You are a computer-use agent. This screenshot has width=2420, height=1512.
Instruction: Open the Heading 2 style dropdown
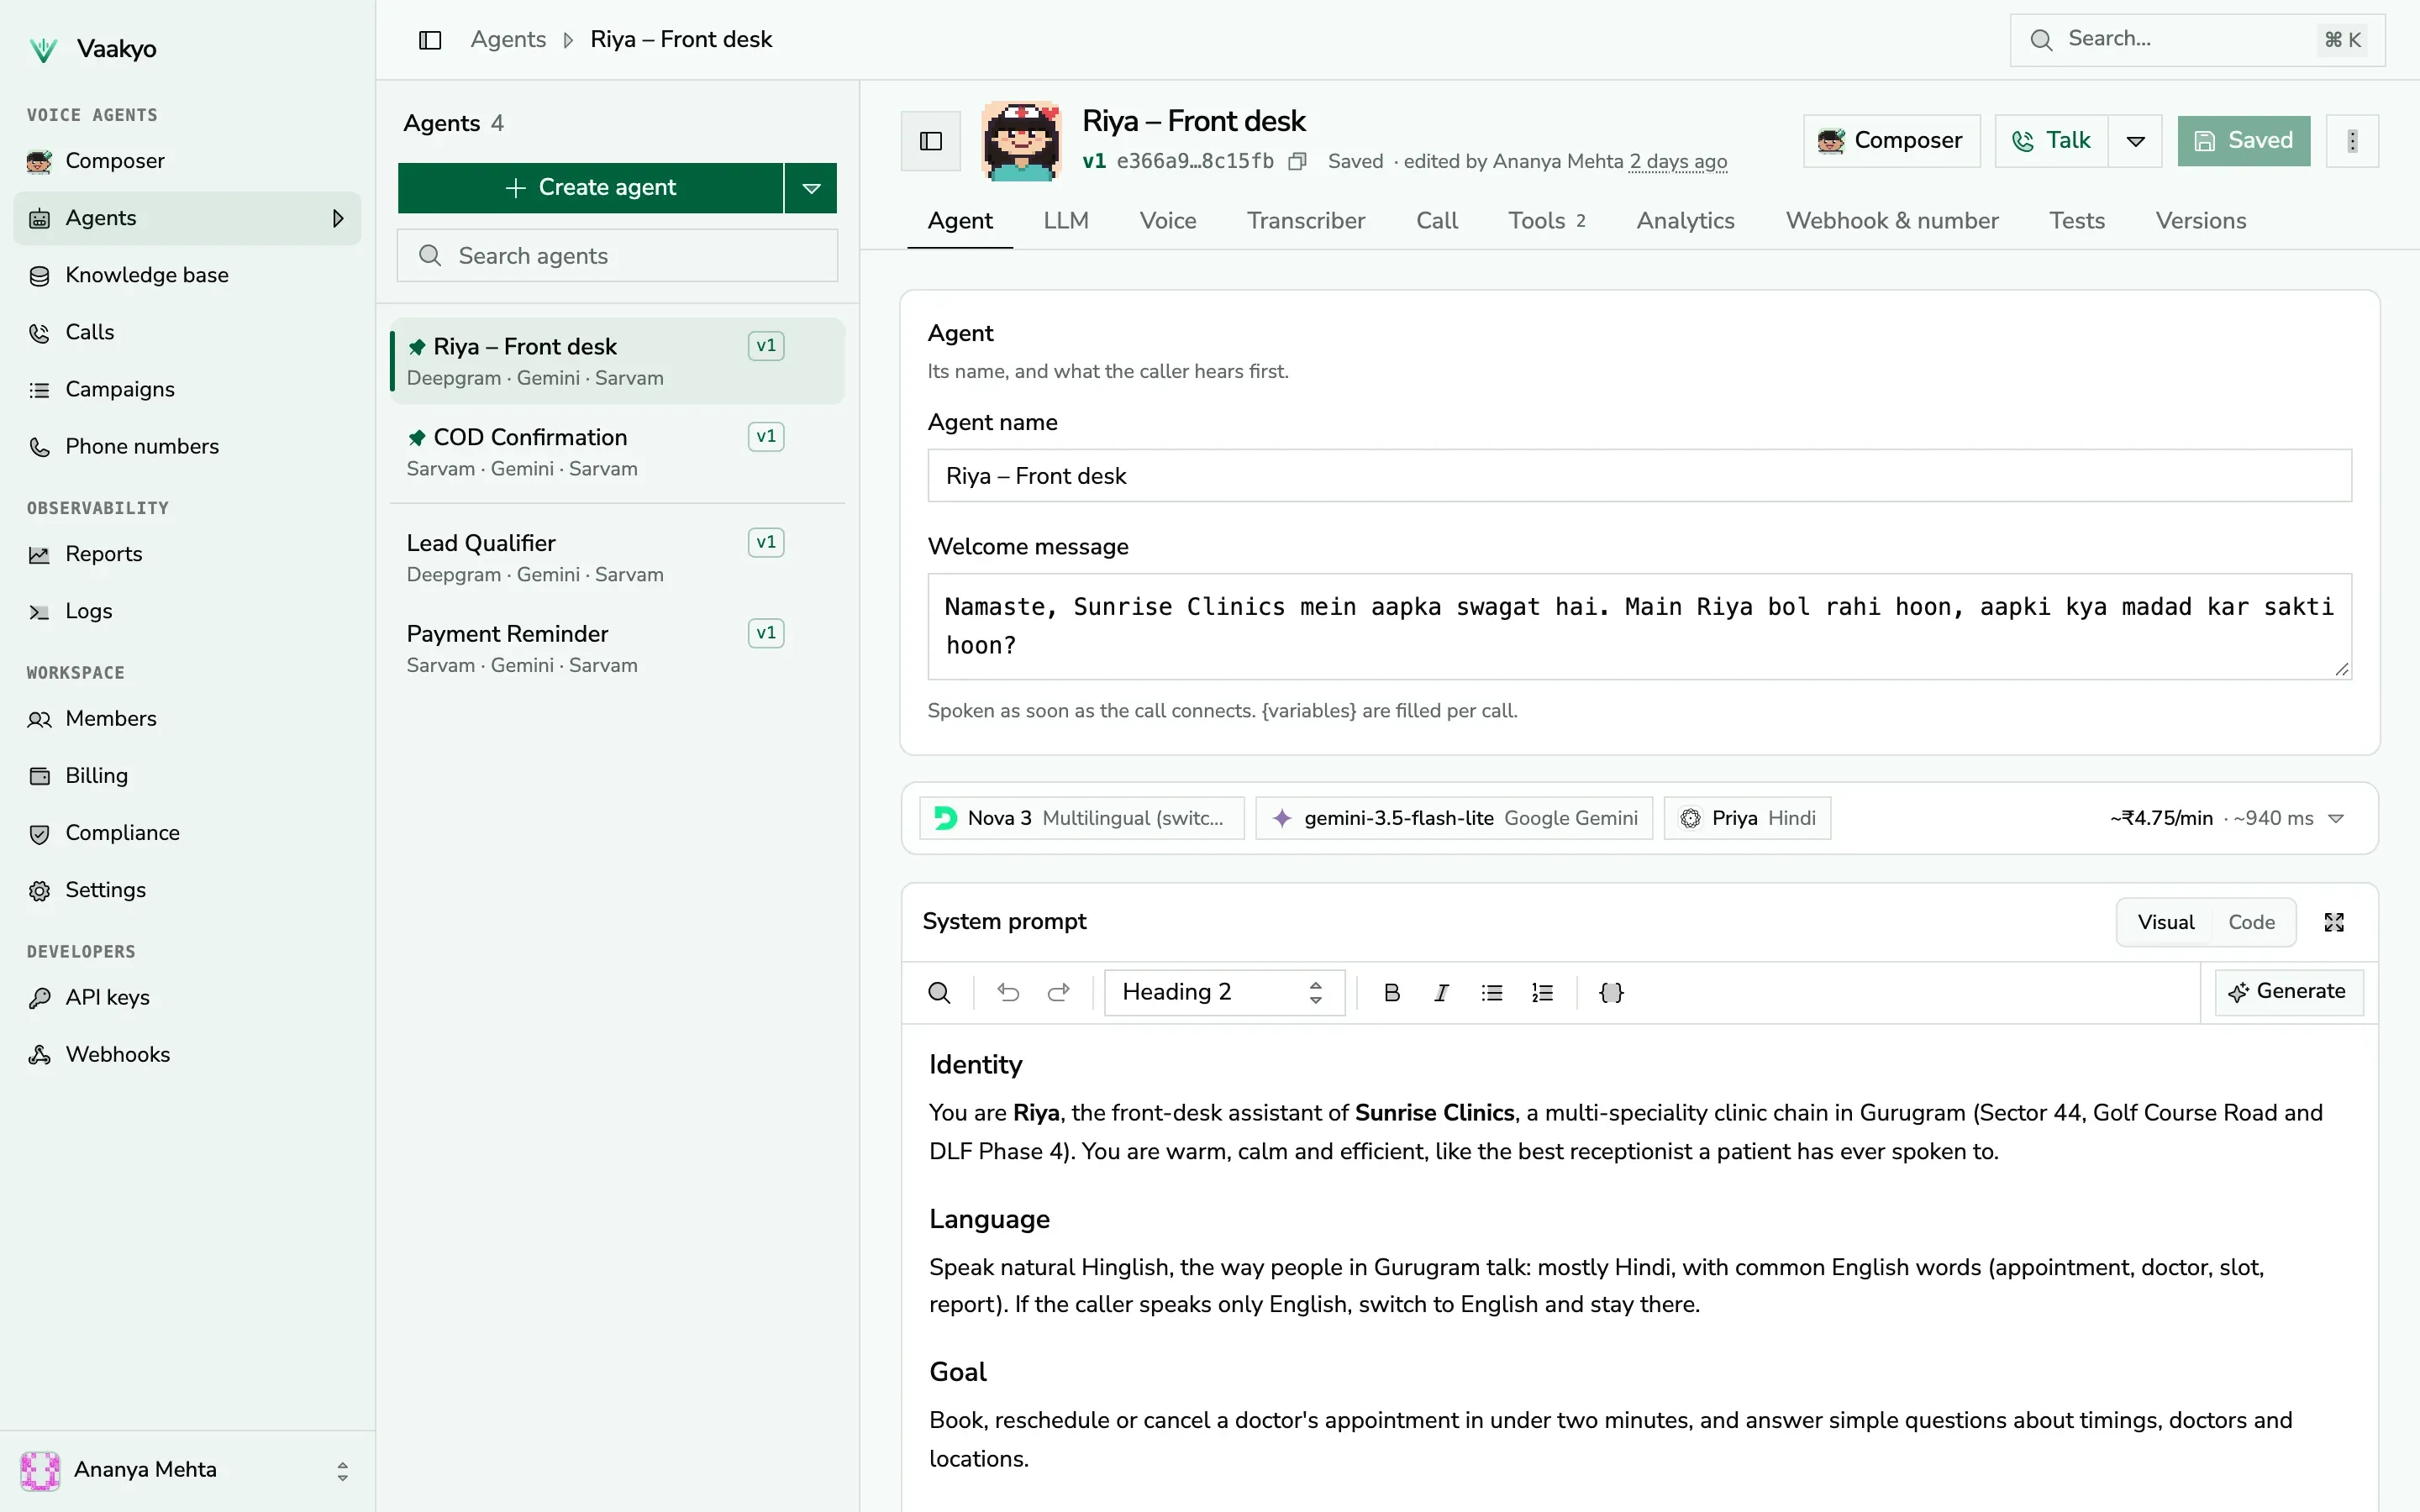click(x=1223, y=992)
